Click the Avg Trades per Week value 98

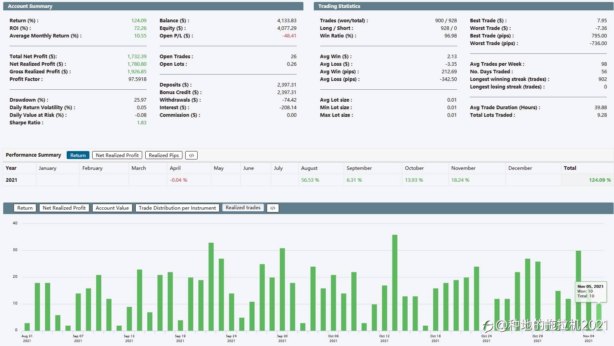click(604, 64)
